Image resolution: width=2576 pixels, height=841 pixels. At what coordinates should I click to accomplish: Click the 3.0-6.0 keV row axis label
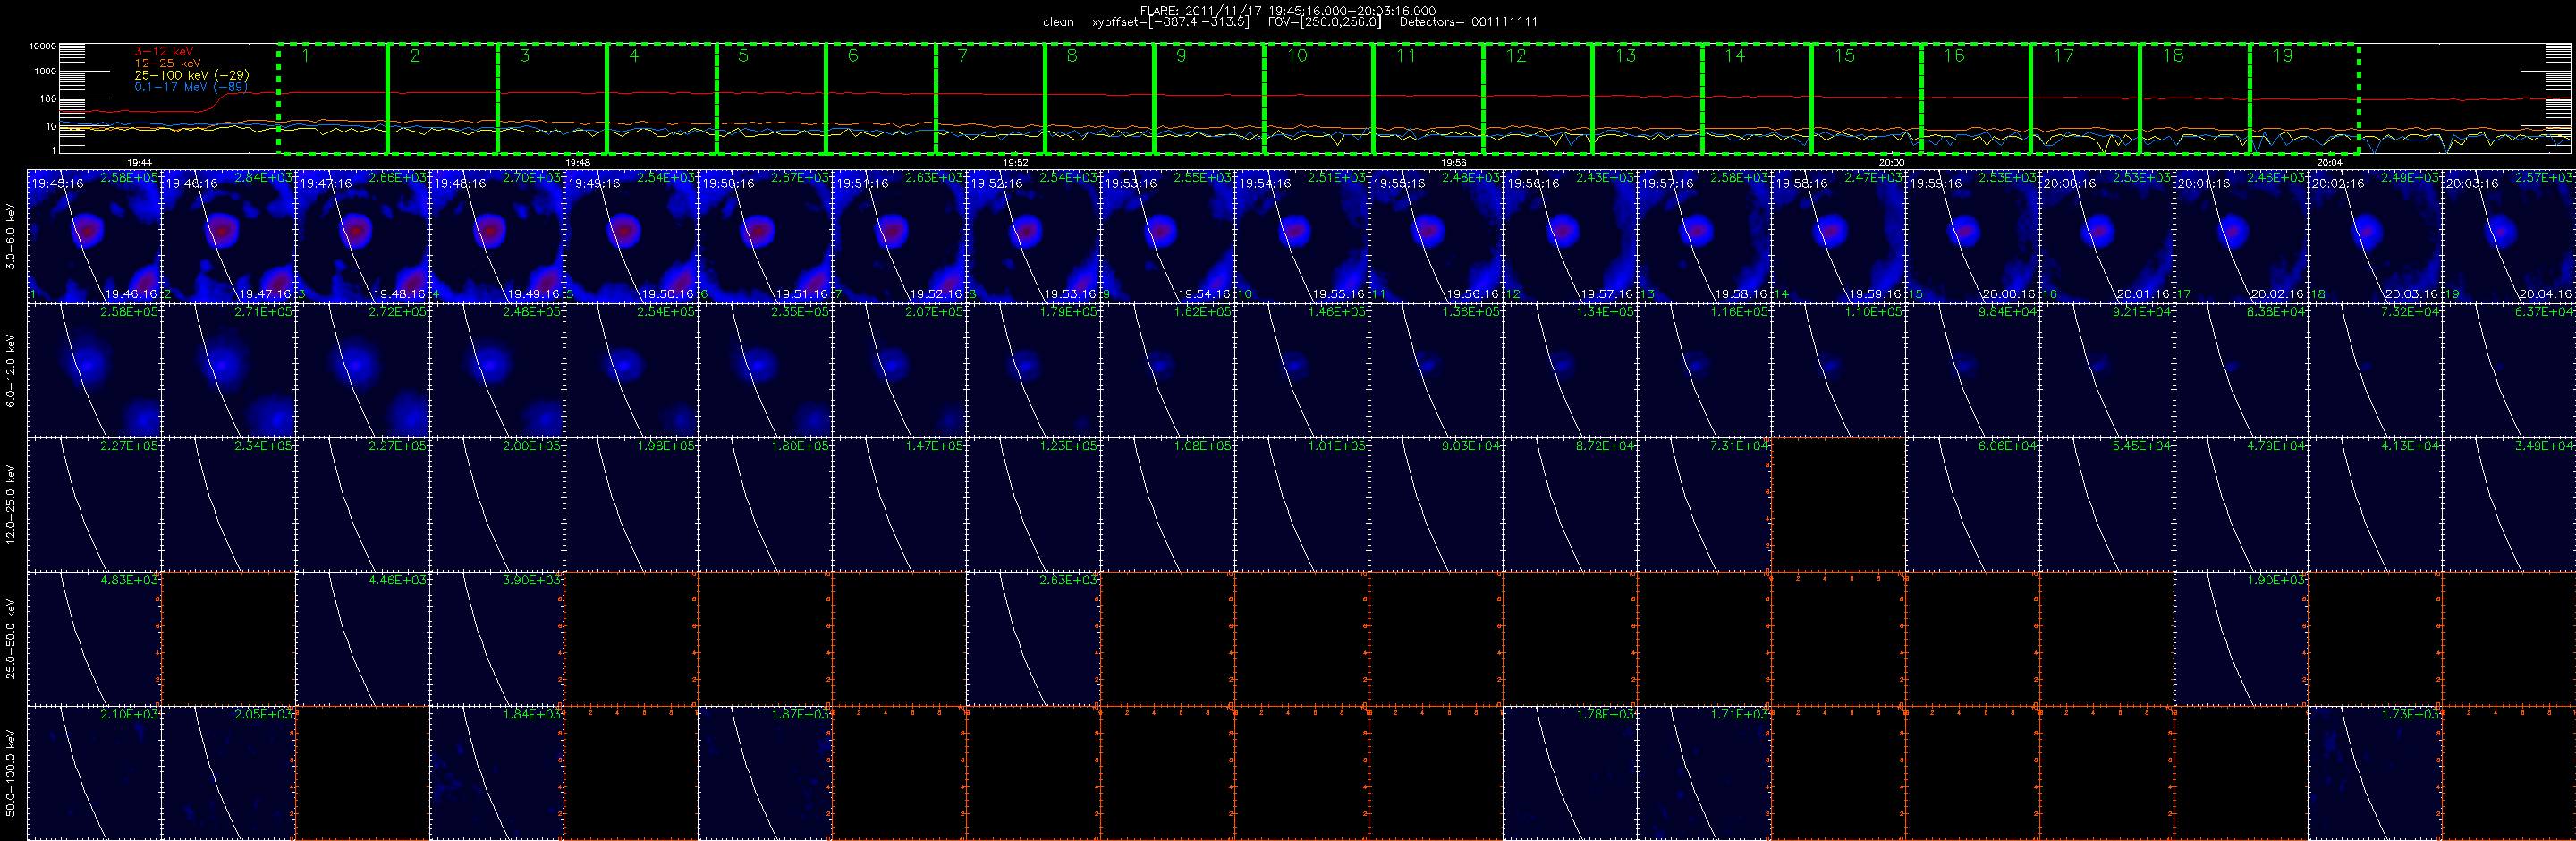click(x=11, y=237)
